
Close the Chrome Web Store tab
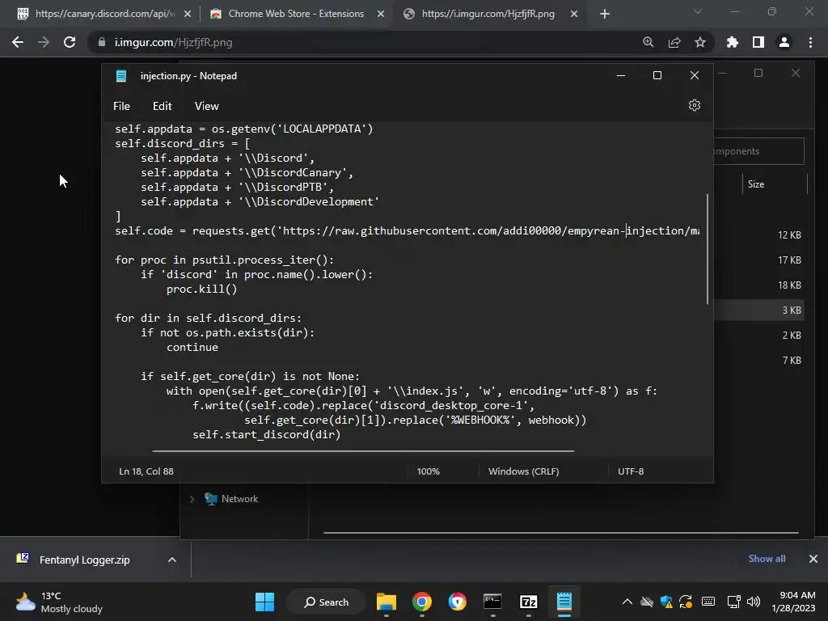point(381,14)
